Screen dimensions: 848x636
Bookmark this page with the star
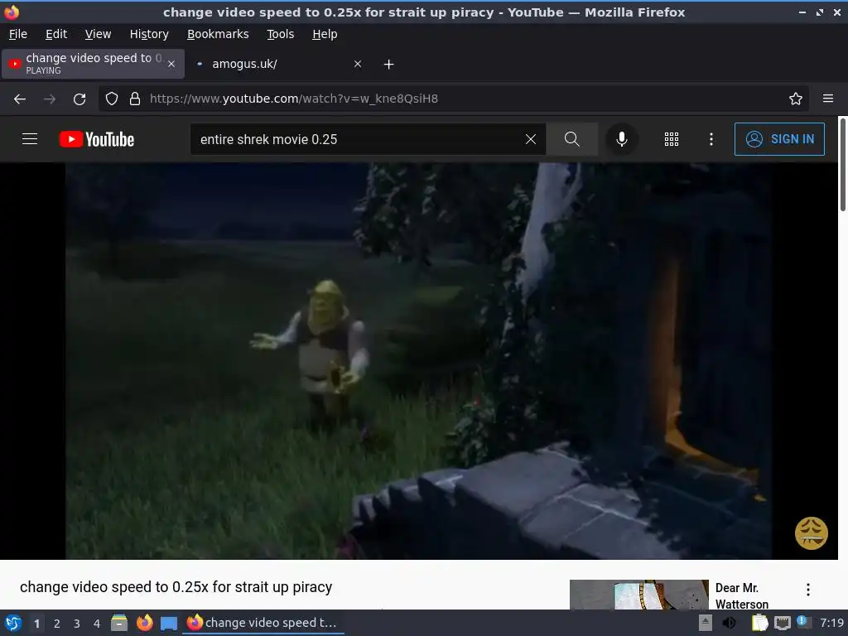tap(796, 99)
